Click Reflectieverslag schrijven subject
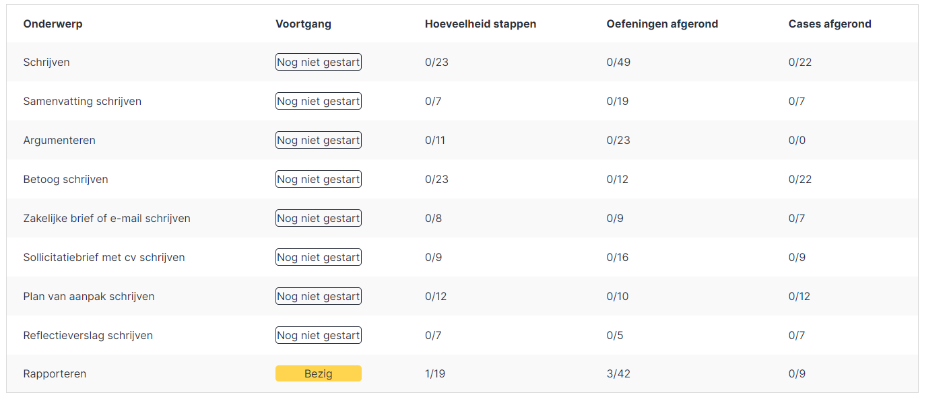This screenshot has height=401, width=947. [88, 336]
